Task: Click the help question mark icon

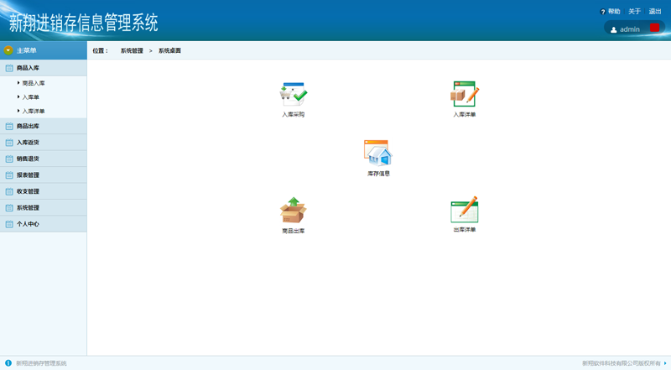Action: pos(602,12)
